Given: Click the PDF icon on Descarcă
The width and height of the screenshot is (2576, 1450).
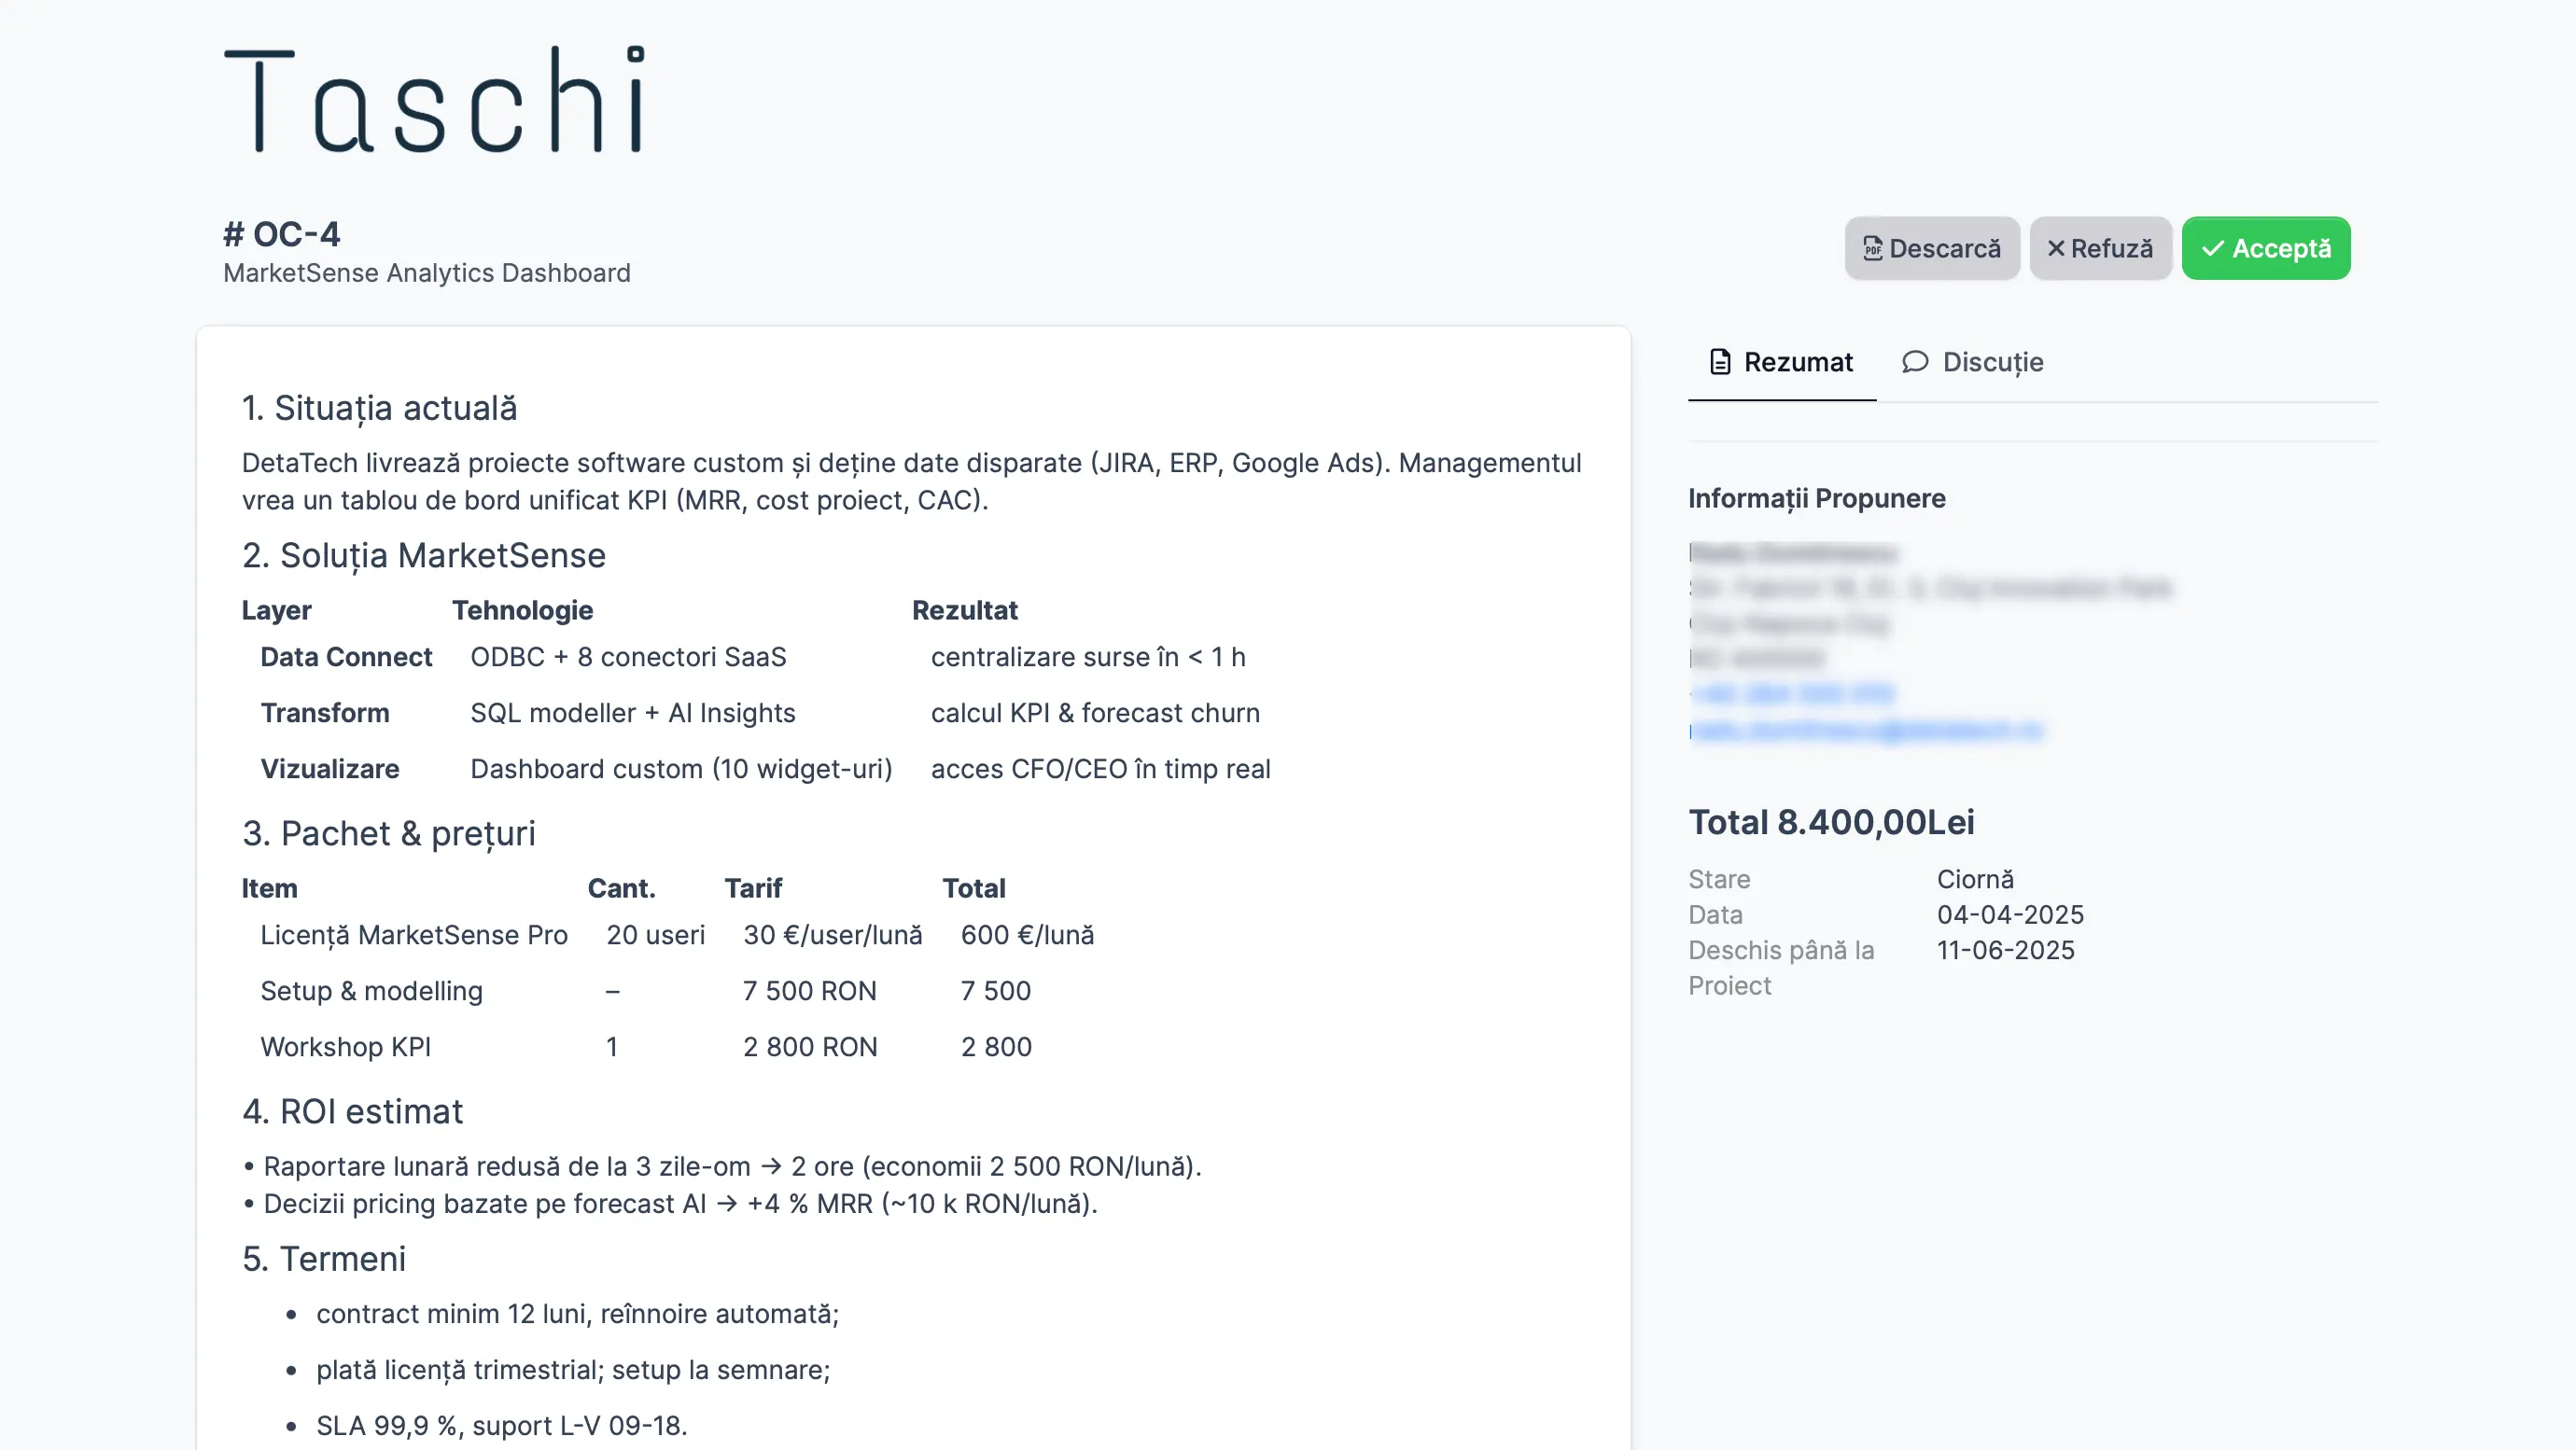Looking at the screenshot, I should [1872, 248].
